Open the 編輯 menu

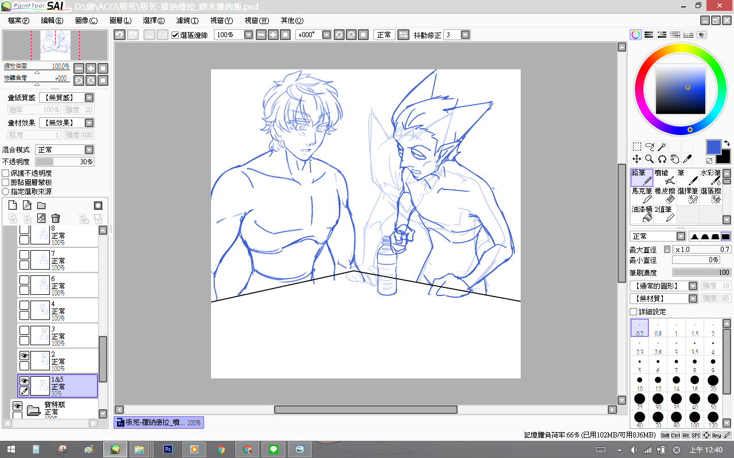[x=52, y=21]
